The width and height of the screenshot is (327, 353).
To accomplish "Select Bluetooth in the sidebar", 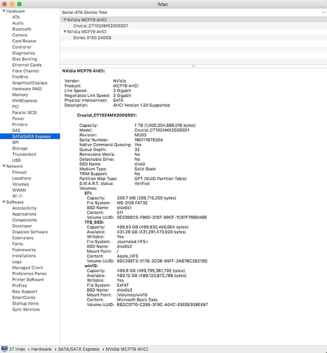I will 22,29.
